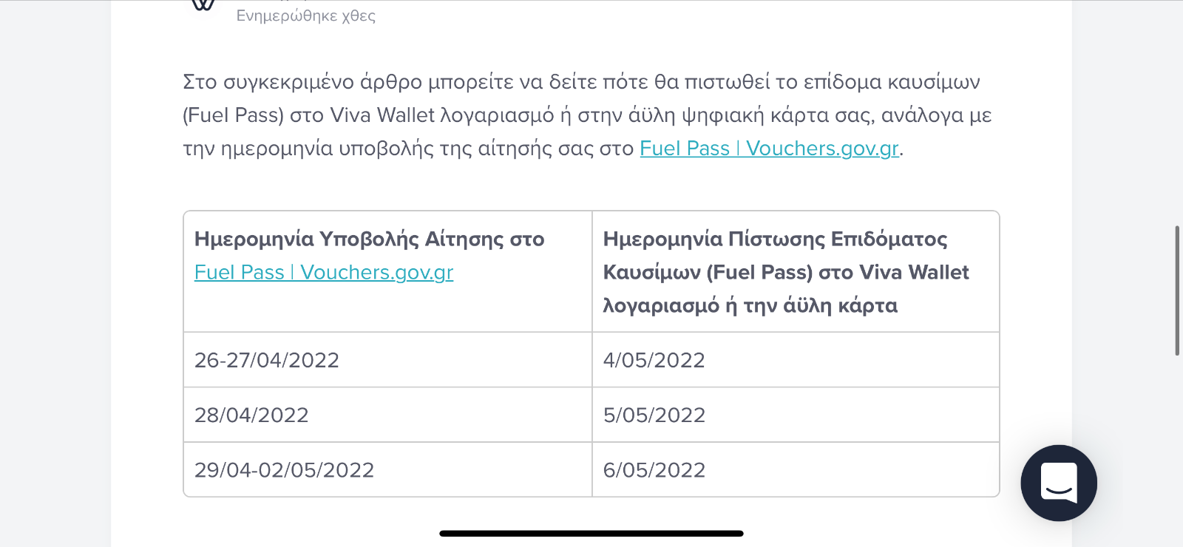
Task: Click the 'Ημερομηνία Πίστωσης Επιδόματος' column header
Action: coord(776,239)
